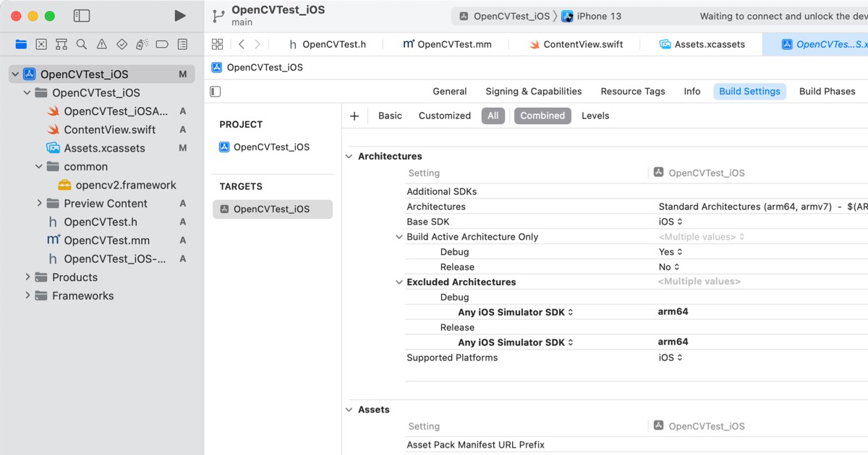The width and height of the screenshot is (868, 455).
Task: Open the Source Control navigator
Action: point(41,44)
